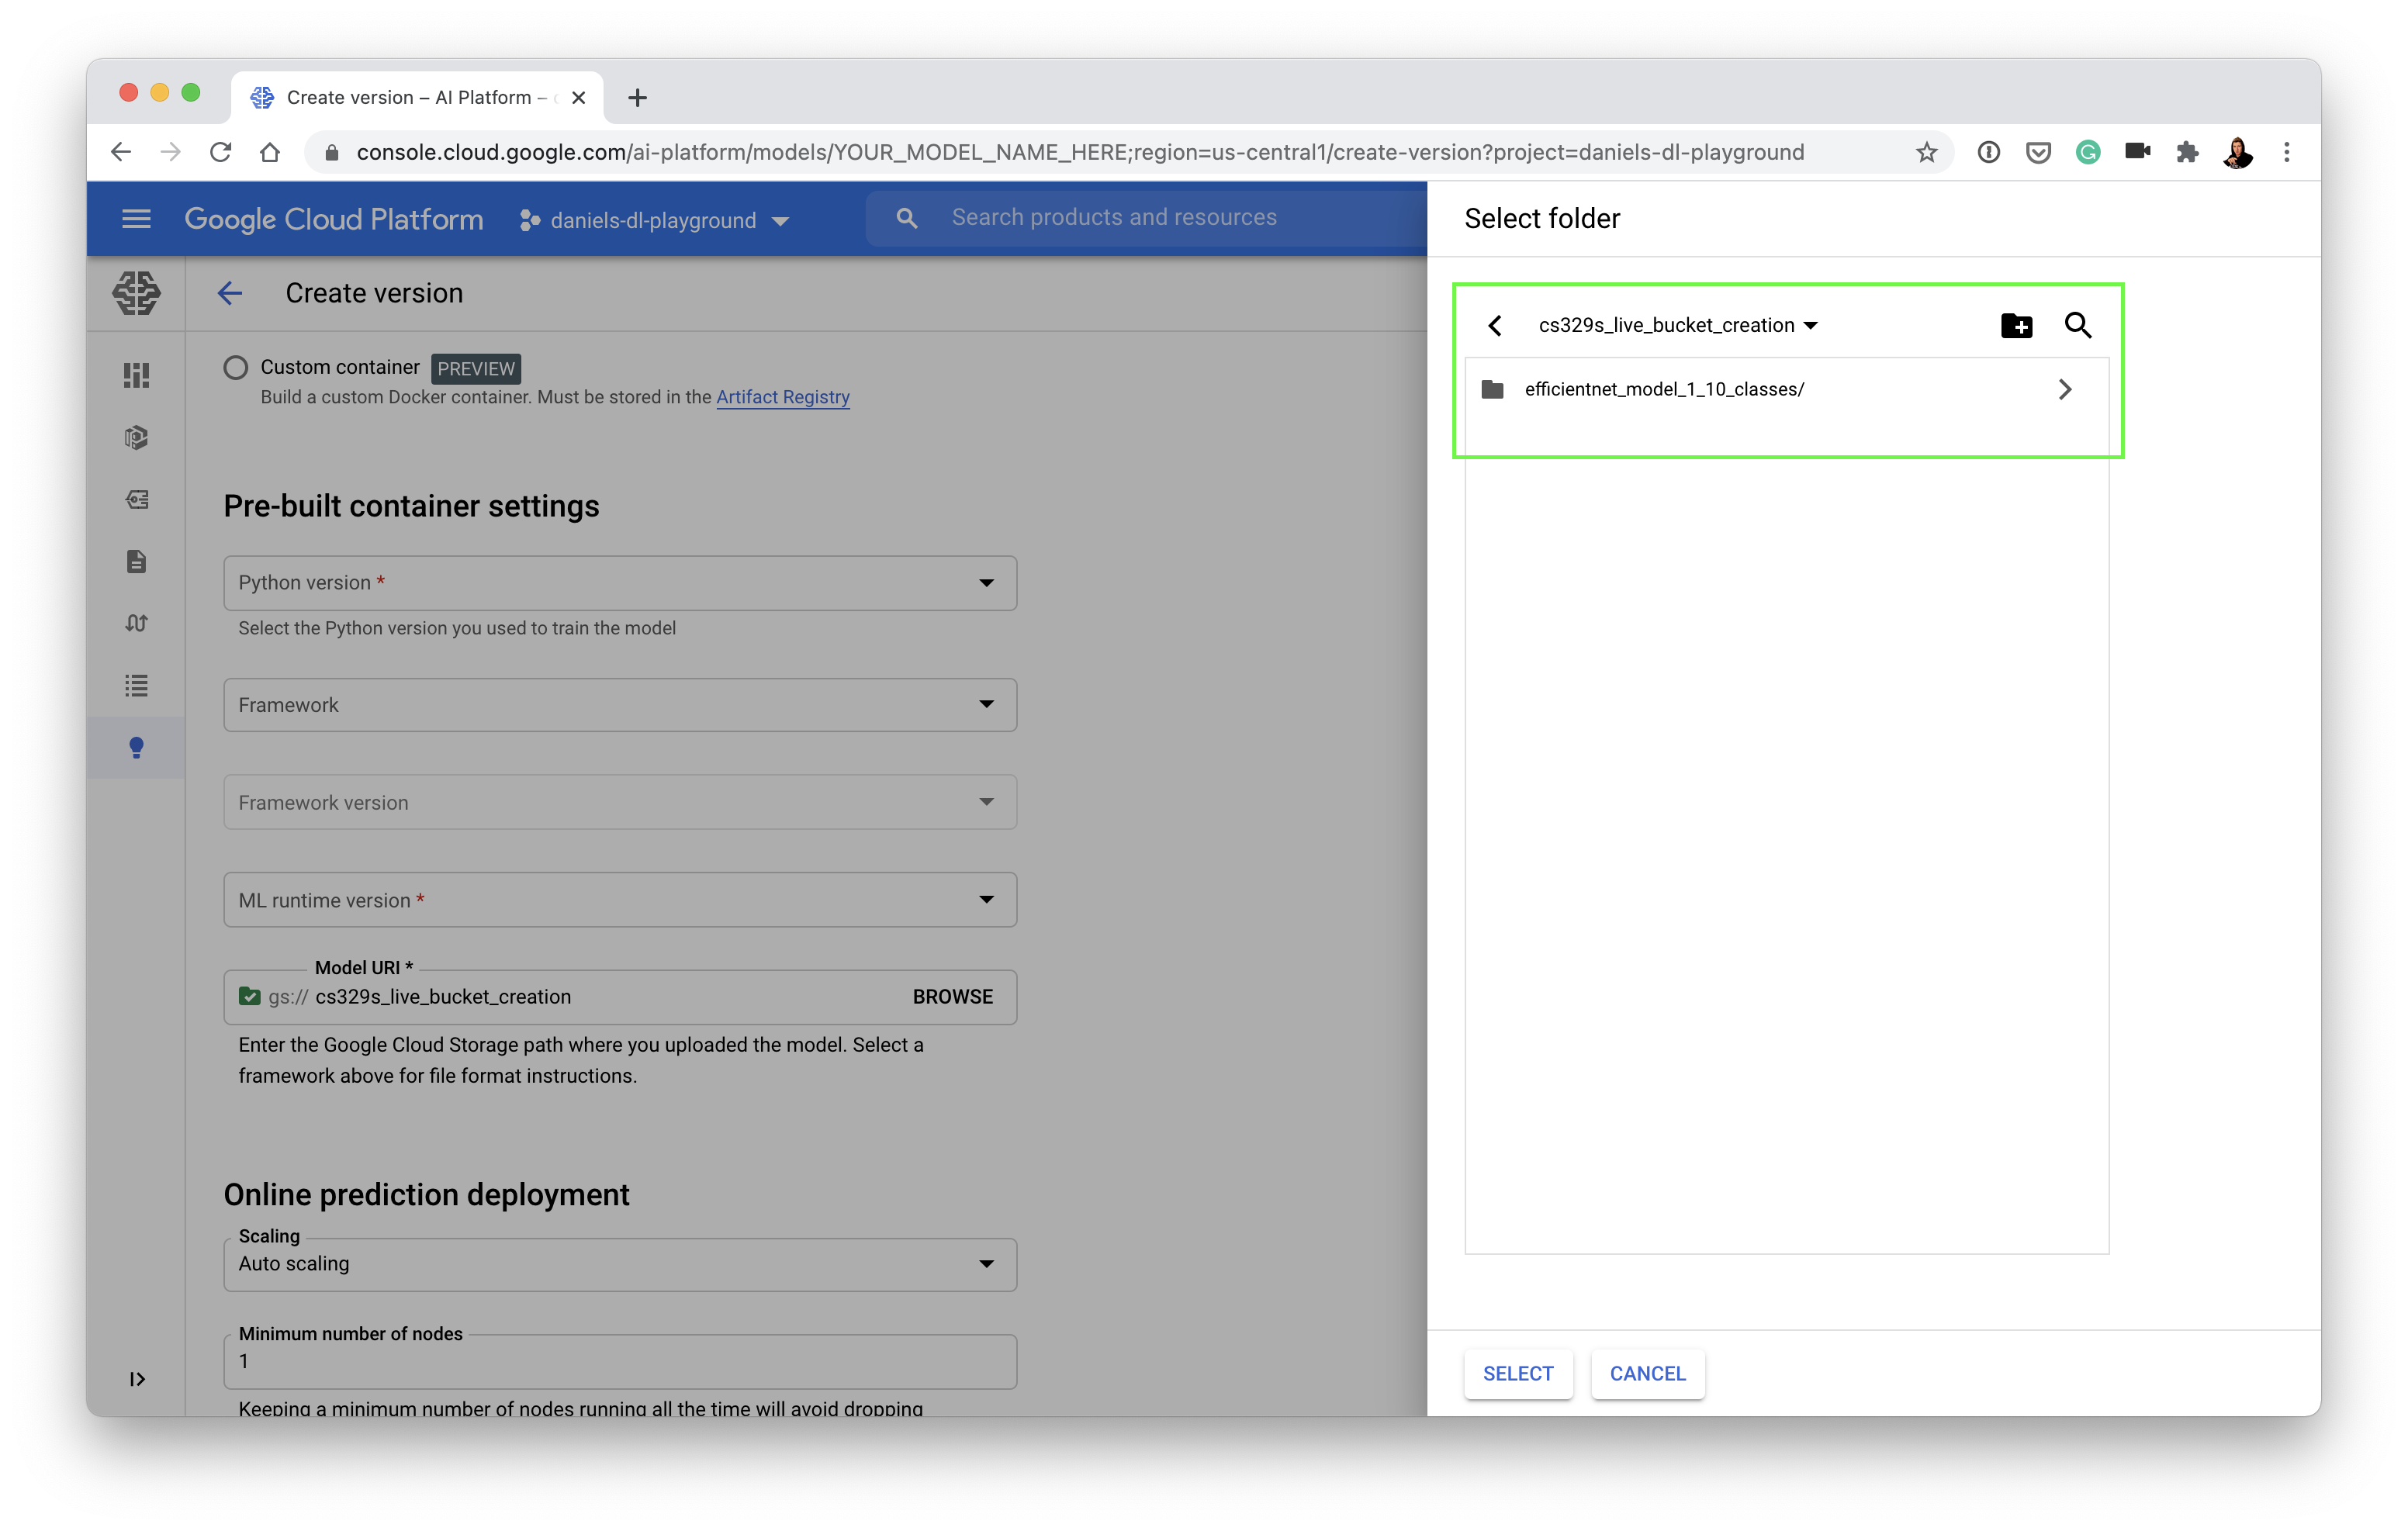Open the Jobs sidebar icon
Screen dimensions: 2408x1531
click(137, 622)
